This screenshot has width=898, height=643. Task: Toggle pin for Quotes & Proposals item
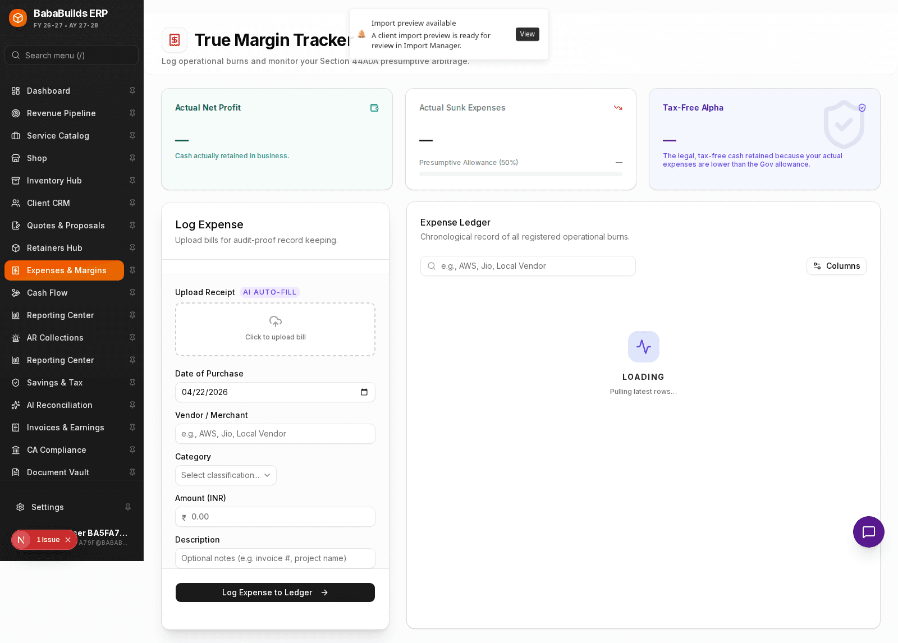(132, 226)
